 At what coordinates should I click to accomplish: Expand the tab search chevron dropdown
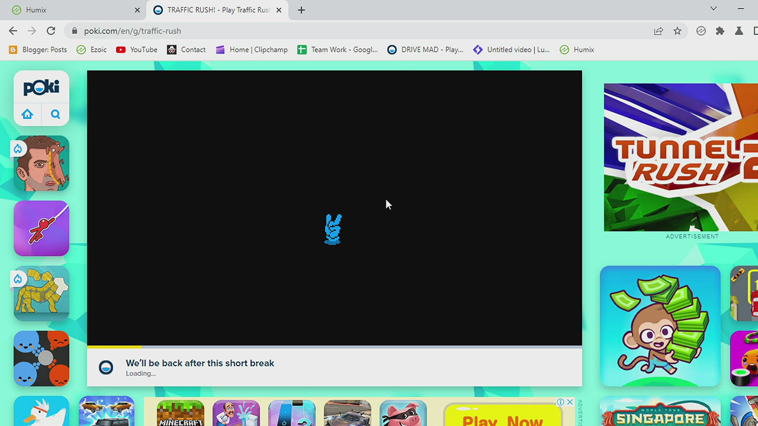(713, 9)
